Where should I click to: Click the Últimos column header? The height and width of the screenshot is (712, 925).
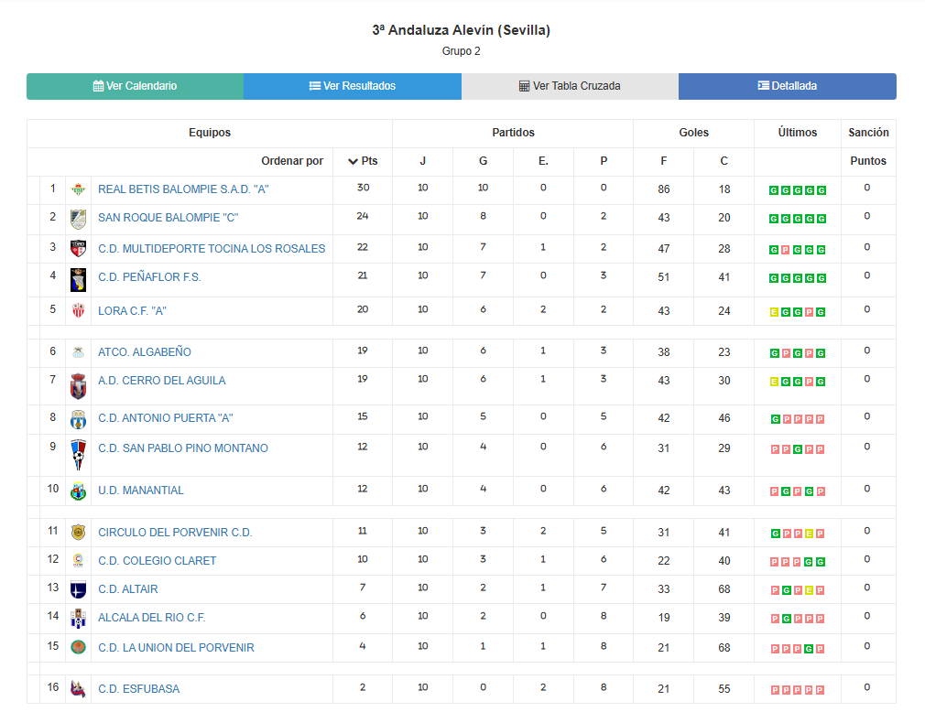(x=797, y=133)
